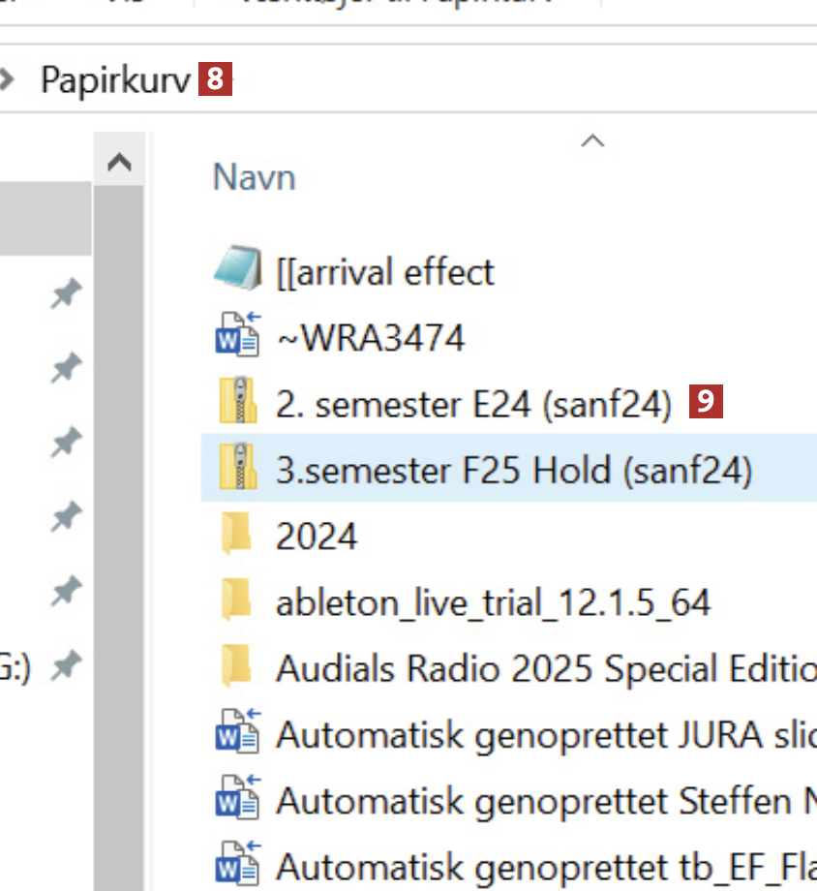Select the 3.semester F25 Hold (sanf24) item
This screenshot has width=817, height=891.
point(513,471)
